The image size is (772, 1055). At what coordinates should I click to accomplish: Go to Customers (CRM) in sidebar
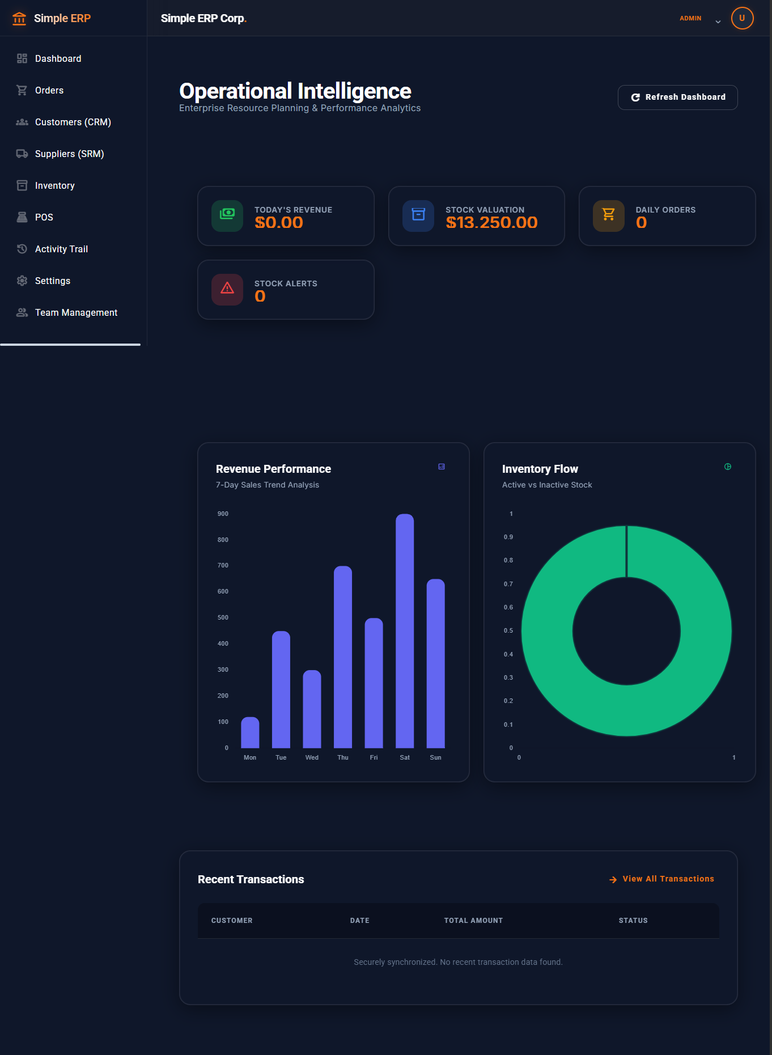click(74, 122)
